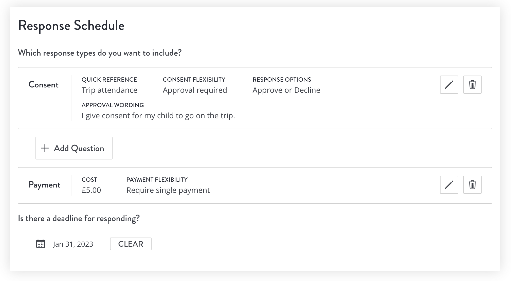Click the Approve or Decline response options
Image resolution: width=511 pixels, height=281 pixels.
pyautogui.click(x=286, y=90)
